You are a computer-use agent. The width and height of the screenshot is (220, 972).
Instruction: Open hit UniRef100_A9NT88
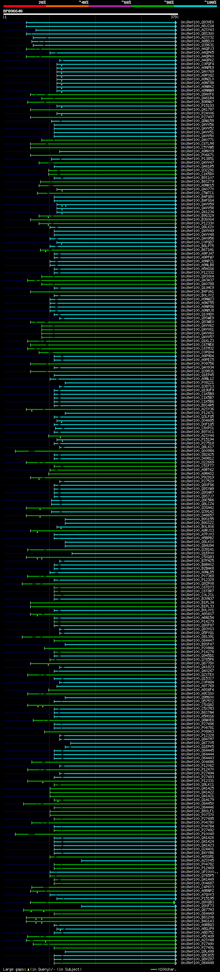tap(197, 83)
